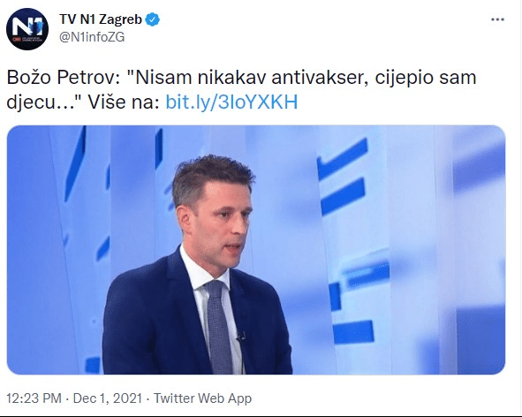This screenshot has width=522, height=417.
Task: Click the lapel microphone in the photo
Action: (x=241, y=337)
